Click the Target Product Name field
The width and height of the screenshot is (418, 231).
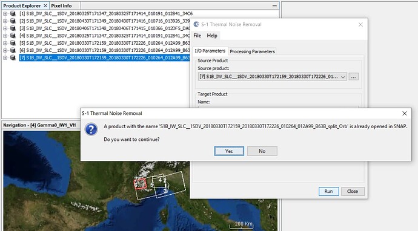point(278,107)
